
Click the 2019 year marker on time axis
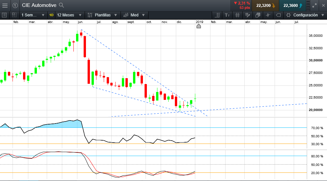[x=199, y=22]
